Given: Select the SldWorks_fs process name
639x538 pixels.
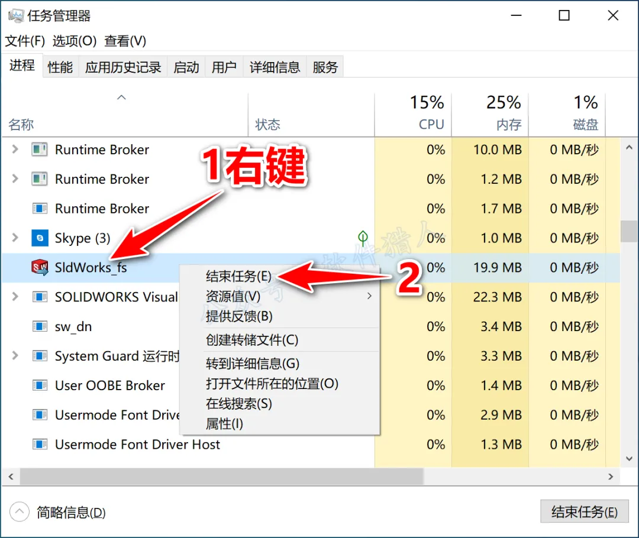Looking at the screenshot, I should pyautogui.click(x=91, y=268).
